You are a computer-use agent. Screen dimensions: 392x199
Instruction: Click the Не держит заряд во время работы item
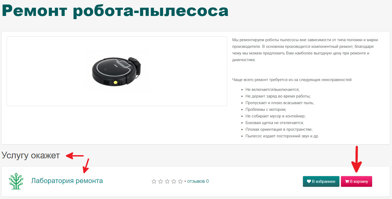coord(278,96)
